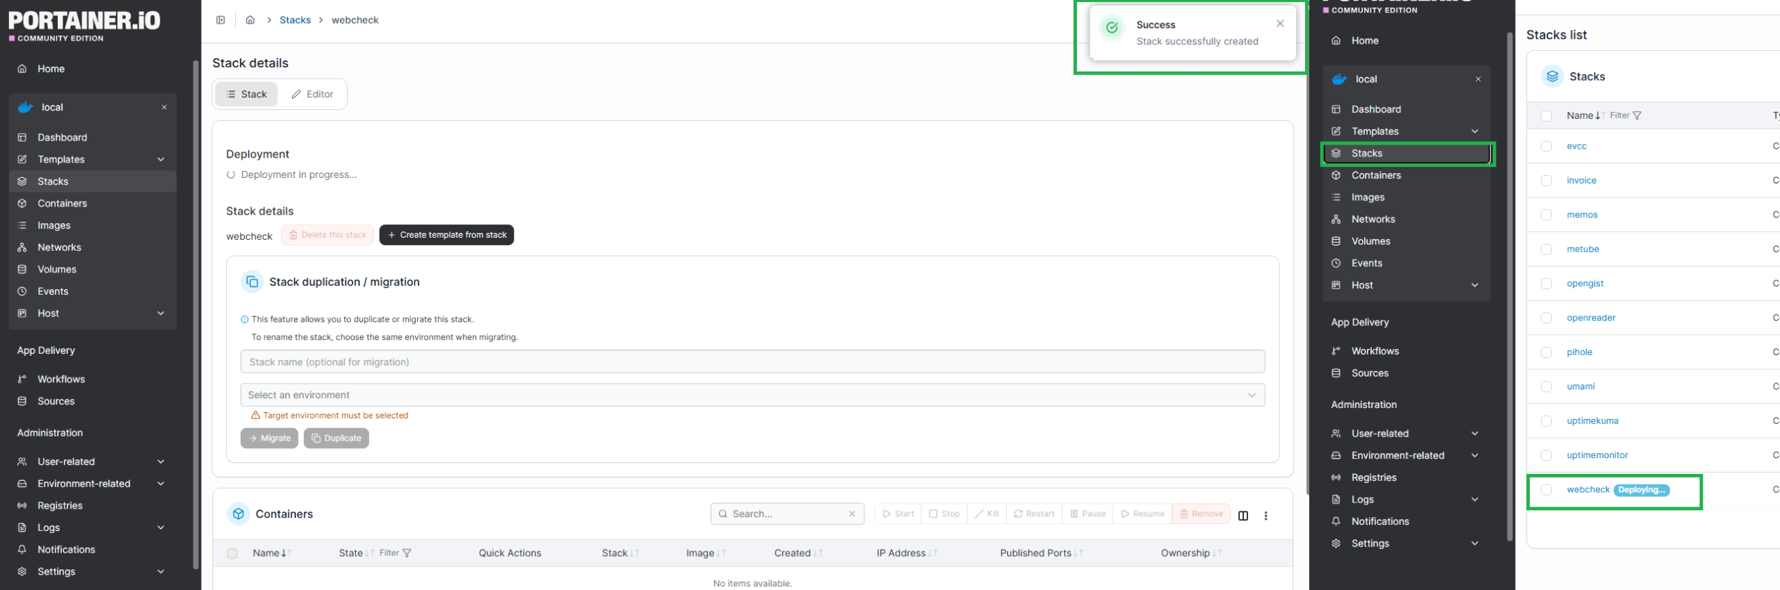Image resolution: width=1780 pixels, height=590 pixels.
Task: Sort containers by Image column
Action: click(706, 553)
